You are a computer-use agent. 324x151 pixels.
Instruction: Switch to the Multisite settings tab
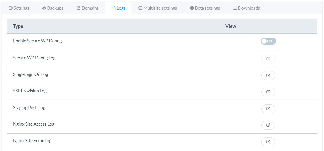coord(157,8)
